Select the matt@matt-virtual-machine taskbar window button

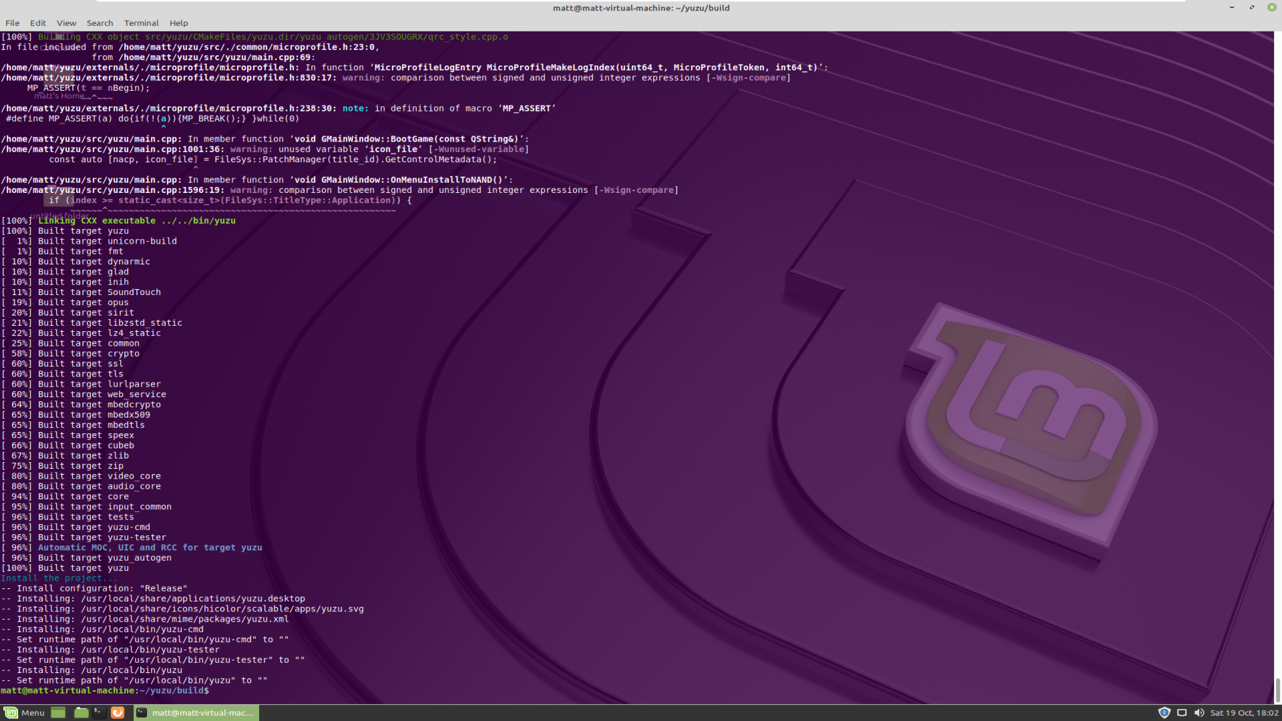(x=196, y=713)
